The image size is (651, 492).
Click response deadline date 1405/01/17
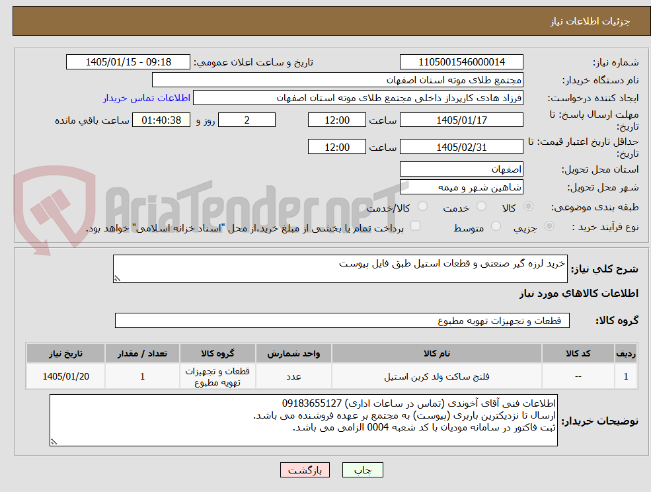click(x=461, y=120)
